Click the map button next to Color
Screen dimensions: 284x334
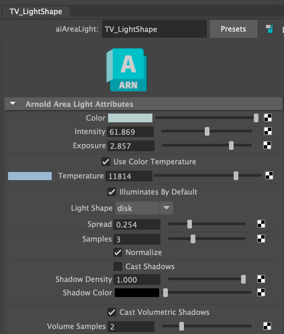click(268, 118)
